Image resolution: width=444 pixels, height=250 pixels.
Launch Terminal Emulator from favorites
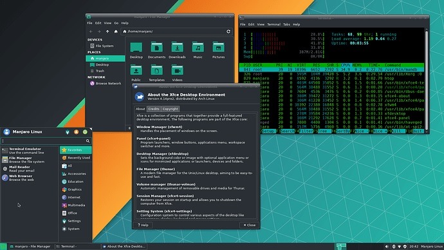(29, 151)
